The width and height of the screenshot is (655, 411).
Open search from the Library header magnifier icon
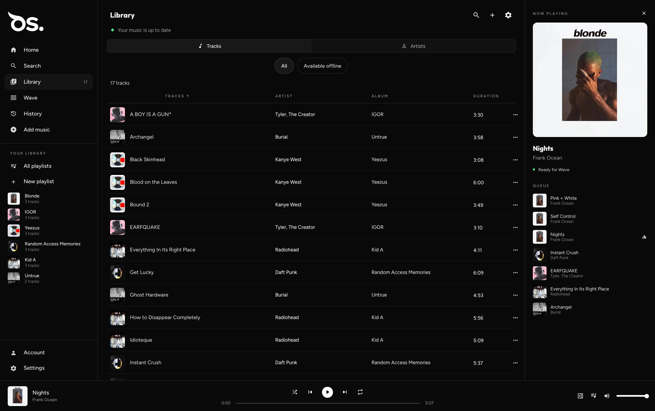pos(476,15)
